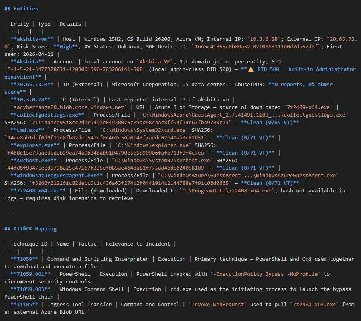The image size is (361, 321).
Task: Click the svchost.exe hash starting 44fd6f93
Action: [x=106, y=168]
